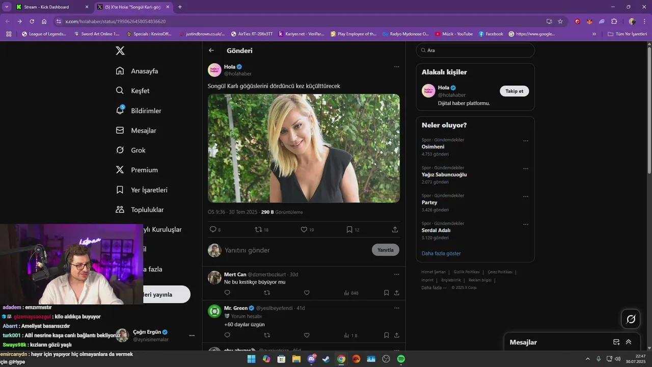Open Keşfet explore page
Screen dimensions: 652x367
[132, 91]
